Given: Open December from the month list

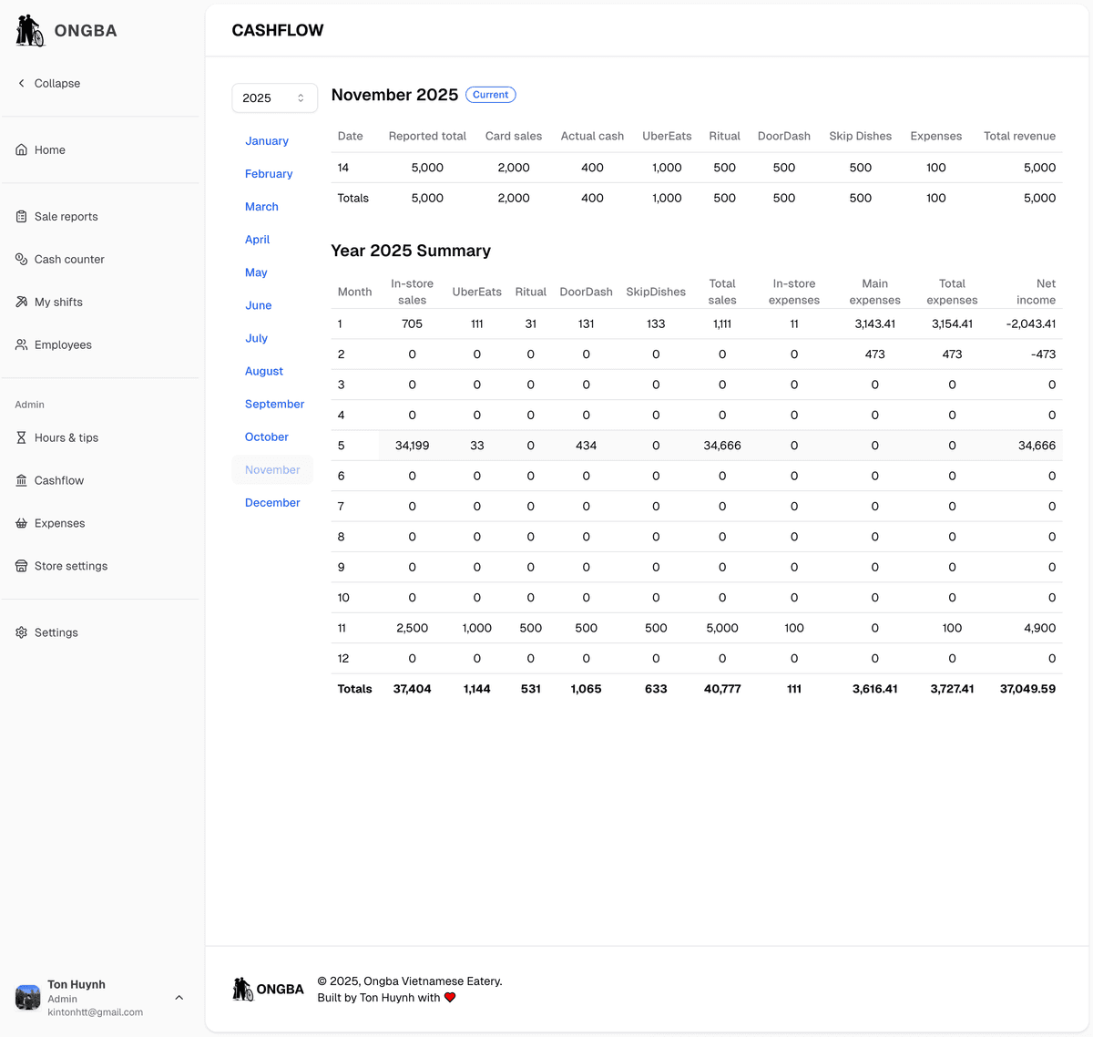Looking at the screenshot, I should coord(271,502).
